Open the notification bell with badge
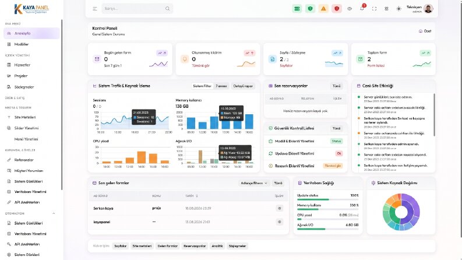The height and width of the screenshot is (260, 462). (362, 9)
